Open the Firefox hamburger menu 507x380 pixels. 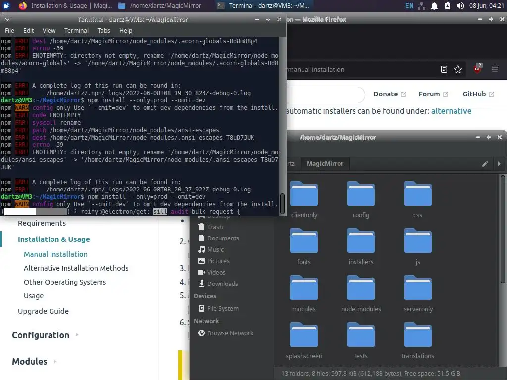click(x=495, y=69)
